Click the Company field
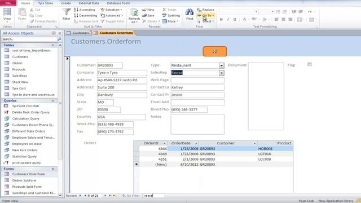The image size is (361, 203). 122,73
